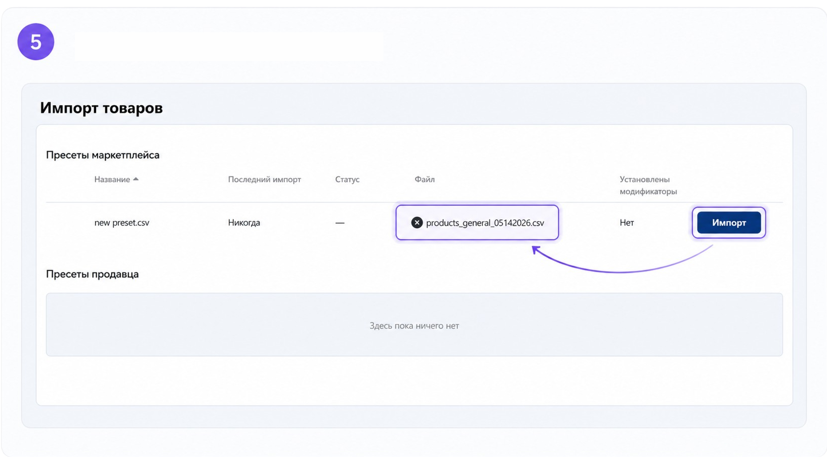The height and width of the screenshot is (457, 827).
Task: Sort presets by the Название arrow
Action: click(136, 179)
